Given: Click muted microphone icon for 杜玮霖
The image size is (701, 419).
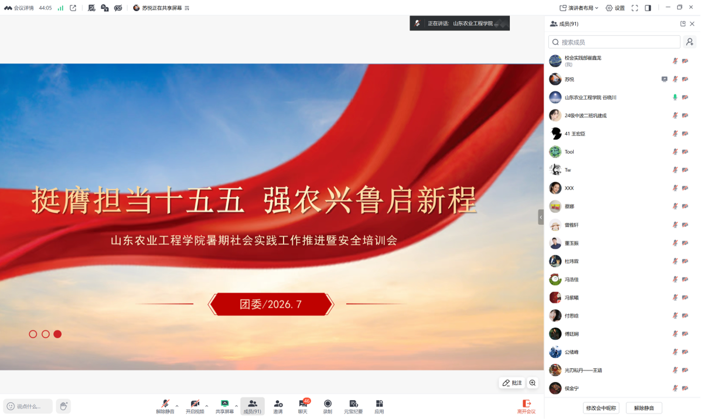Looking at the screenshot, I should 675,261.
